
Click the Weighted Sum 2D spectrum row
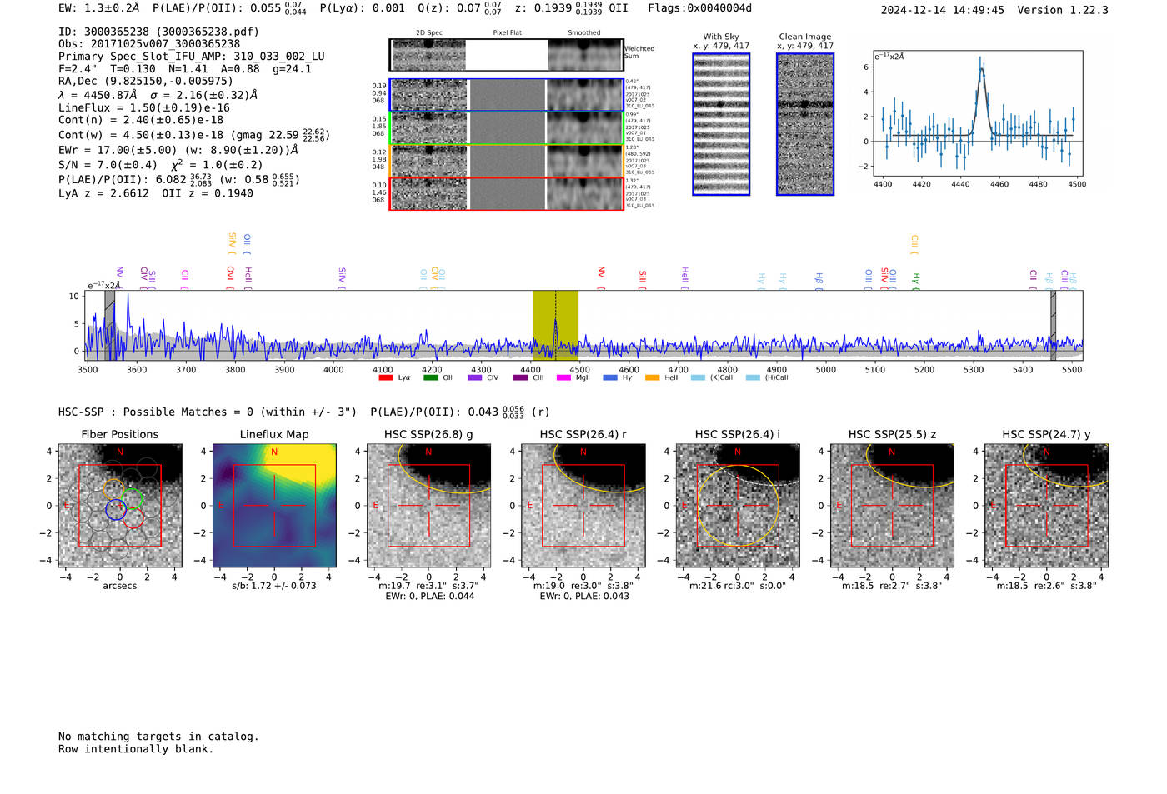pyautogui.click(x=506, y=55)
